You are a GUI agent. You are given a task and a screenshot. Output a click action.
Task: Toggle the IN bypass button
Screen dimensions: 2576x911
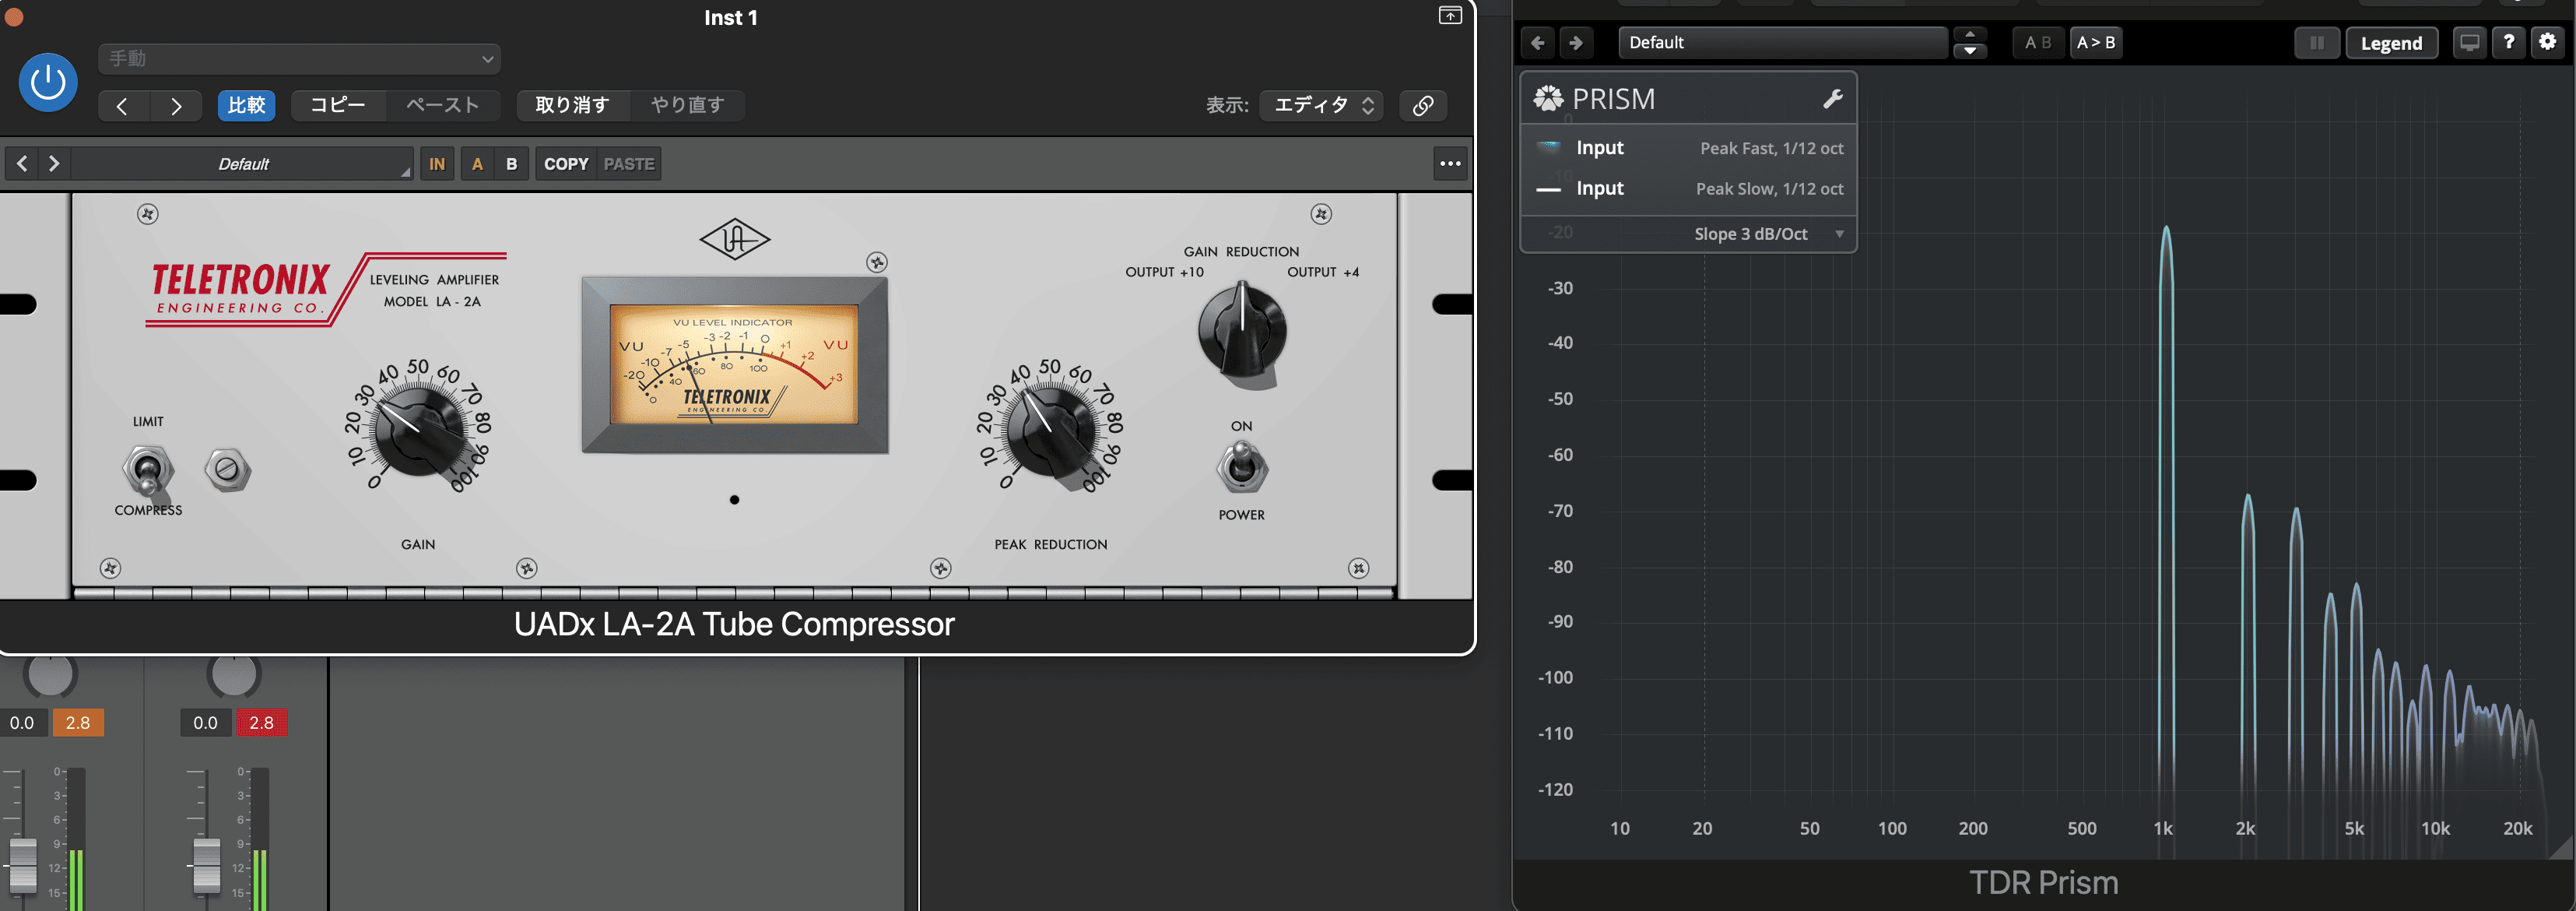tap(437, 164)
